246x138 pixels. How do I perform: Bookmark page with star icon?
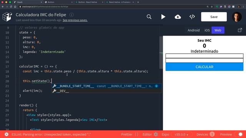point(212,7)
